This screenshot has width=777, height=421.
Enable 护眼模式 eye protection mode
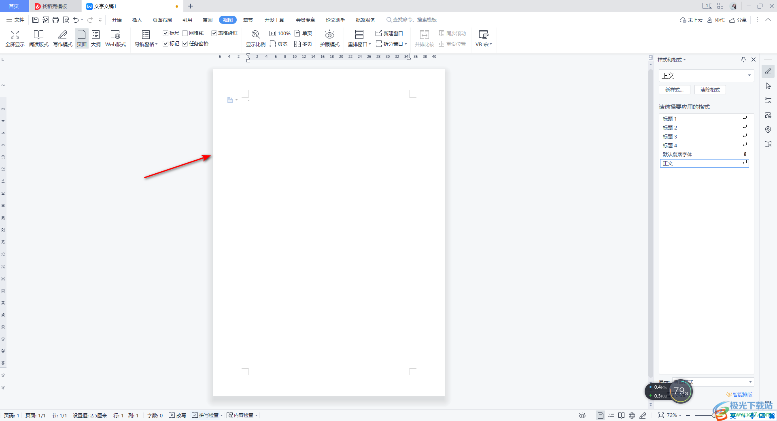330,39
